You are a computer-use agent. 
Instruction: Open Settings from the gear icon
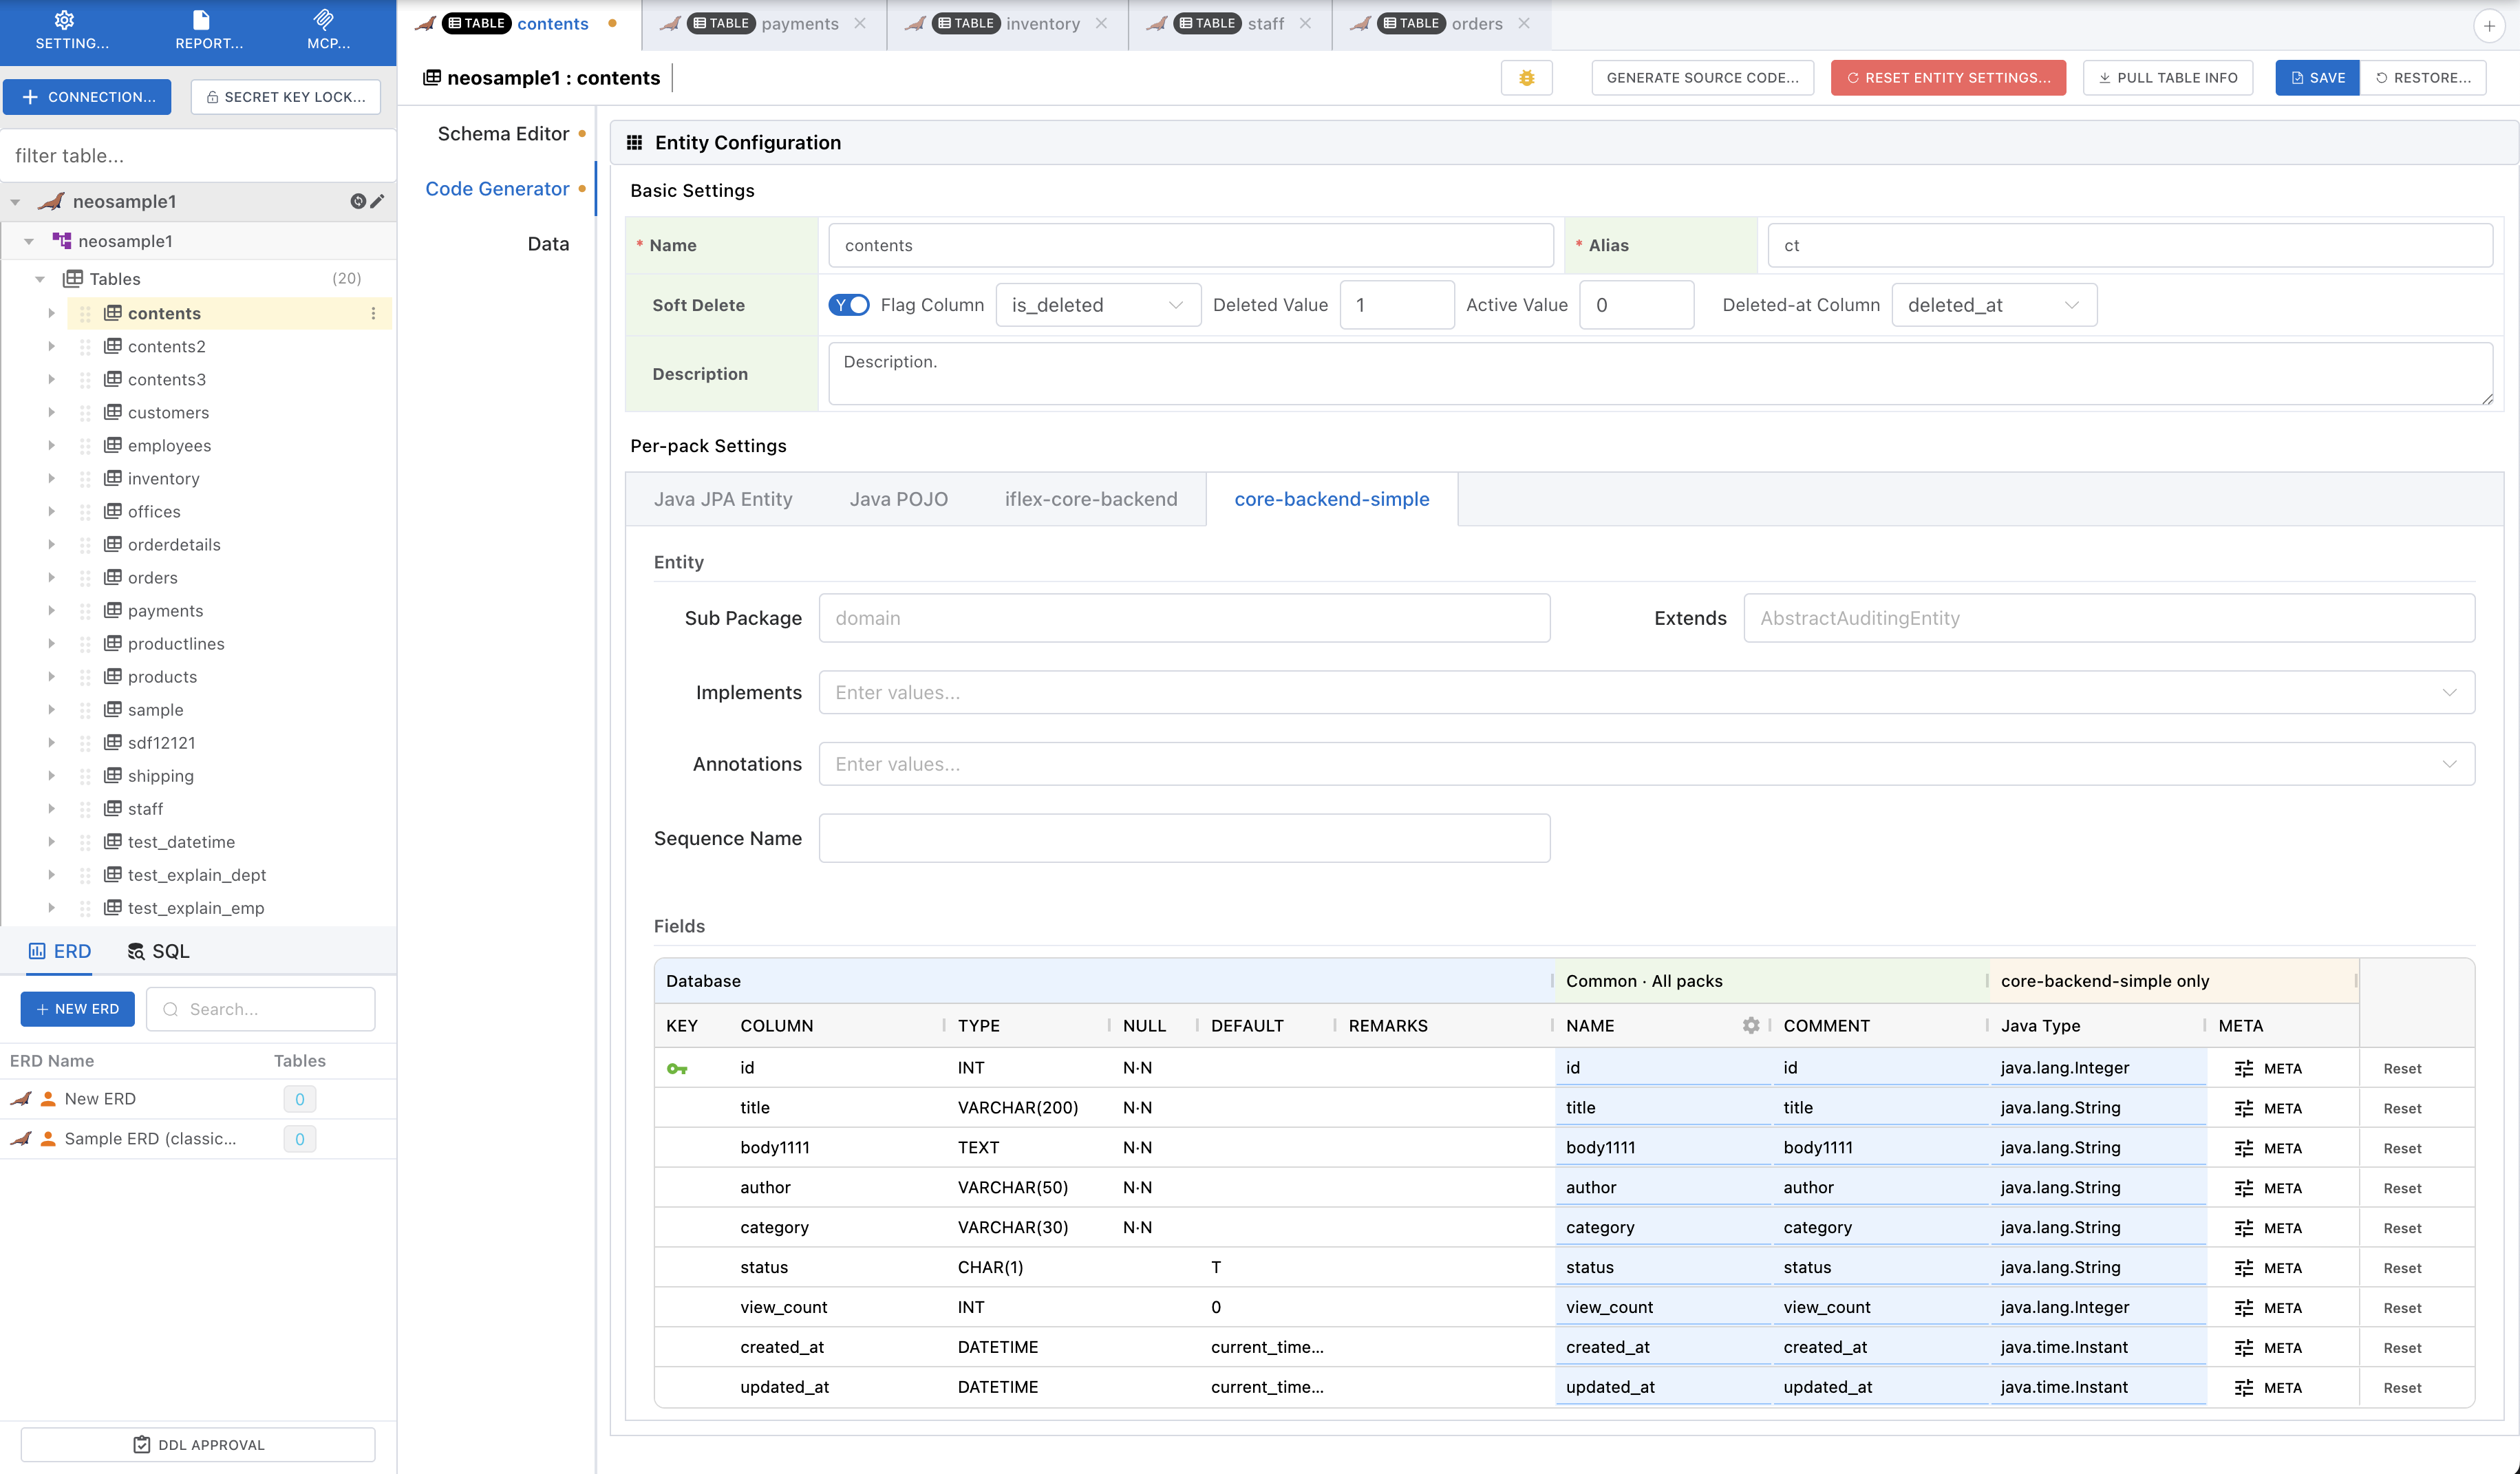coord(65,19)
